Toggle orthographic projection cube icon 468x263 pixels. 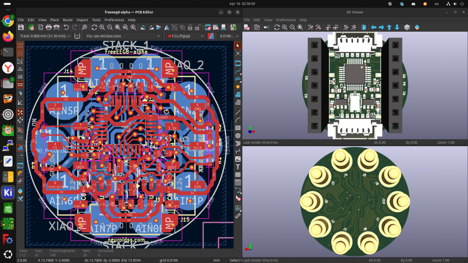pyautogui.click(x=407, y=27)
